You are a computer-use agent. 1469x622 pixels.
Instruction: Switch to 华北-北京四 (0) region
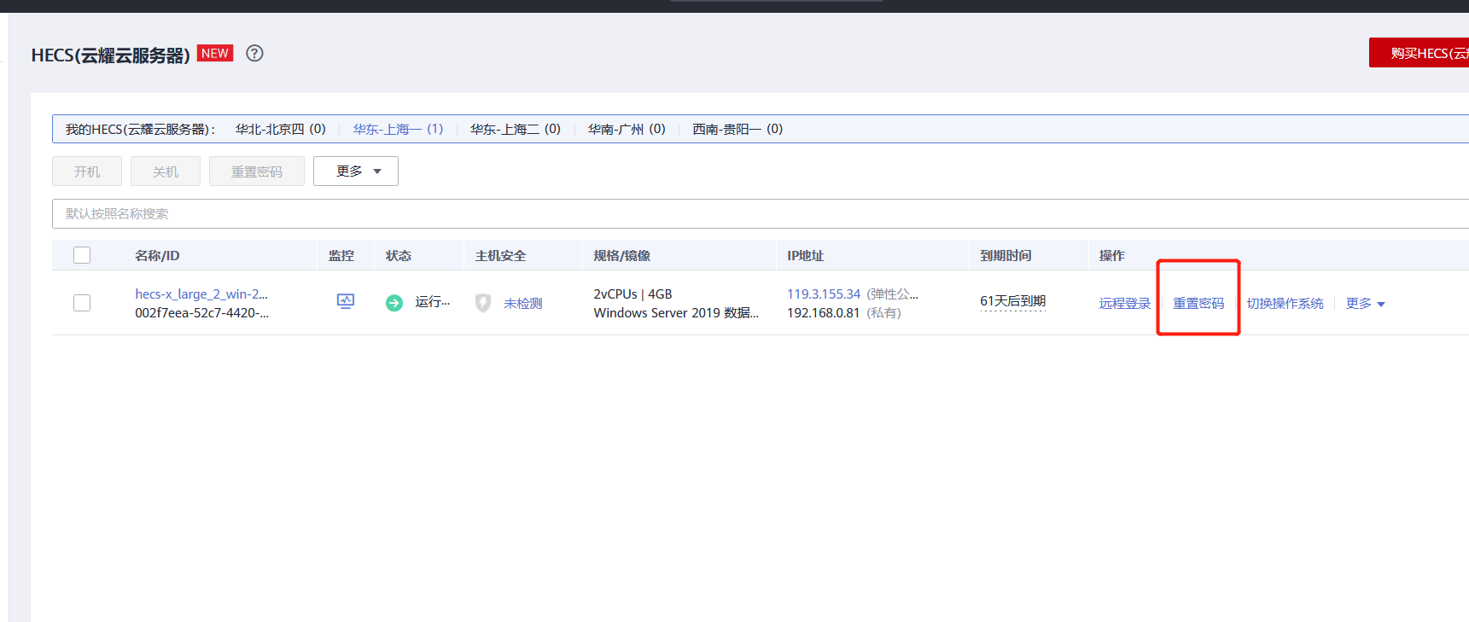[281, 129]
